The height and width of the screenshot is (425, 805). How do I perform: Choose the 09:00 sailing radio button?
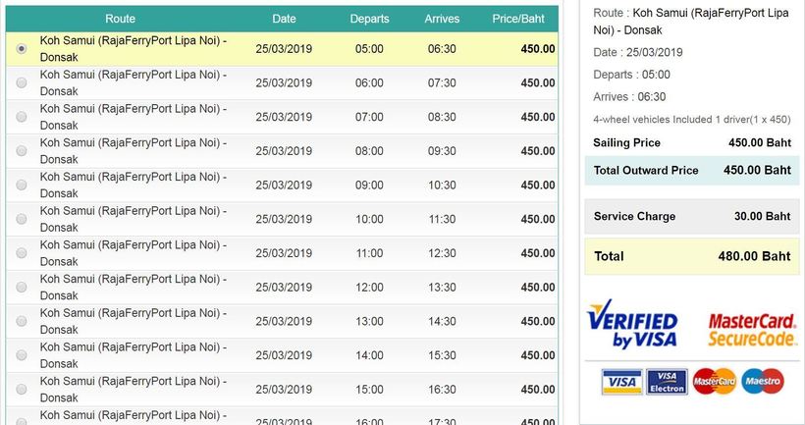pyautogui.click(x=22, y=185)
